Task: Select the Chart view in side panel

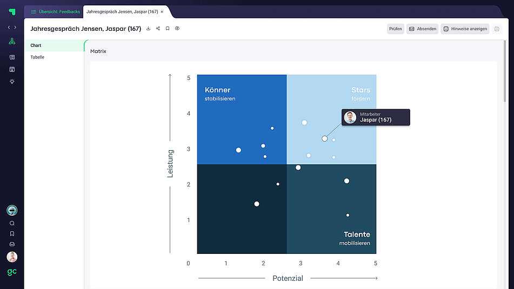Action: 36,45
